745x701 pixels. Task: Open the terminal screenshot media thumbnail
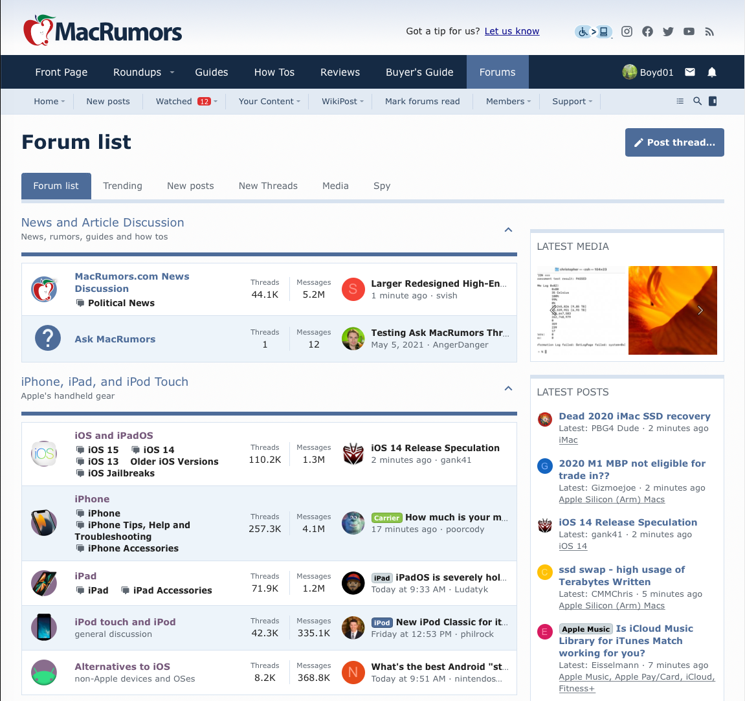581,310
